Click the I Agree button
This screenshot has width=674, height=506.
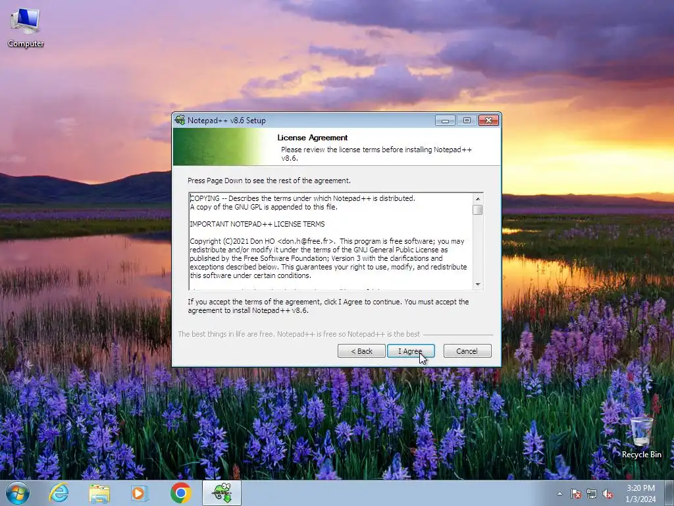[411, 351]
